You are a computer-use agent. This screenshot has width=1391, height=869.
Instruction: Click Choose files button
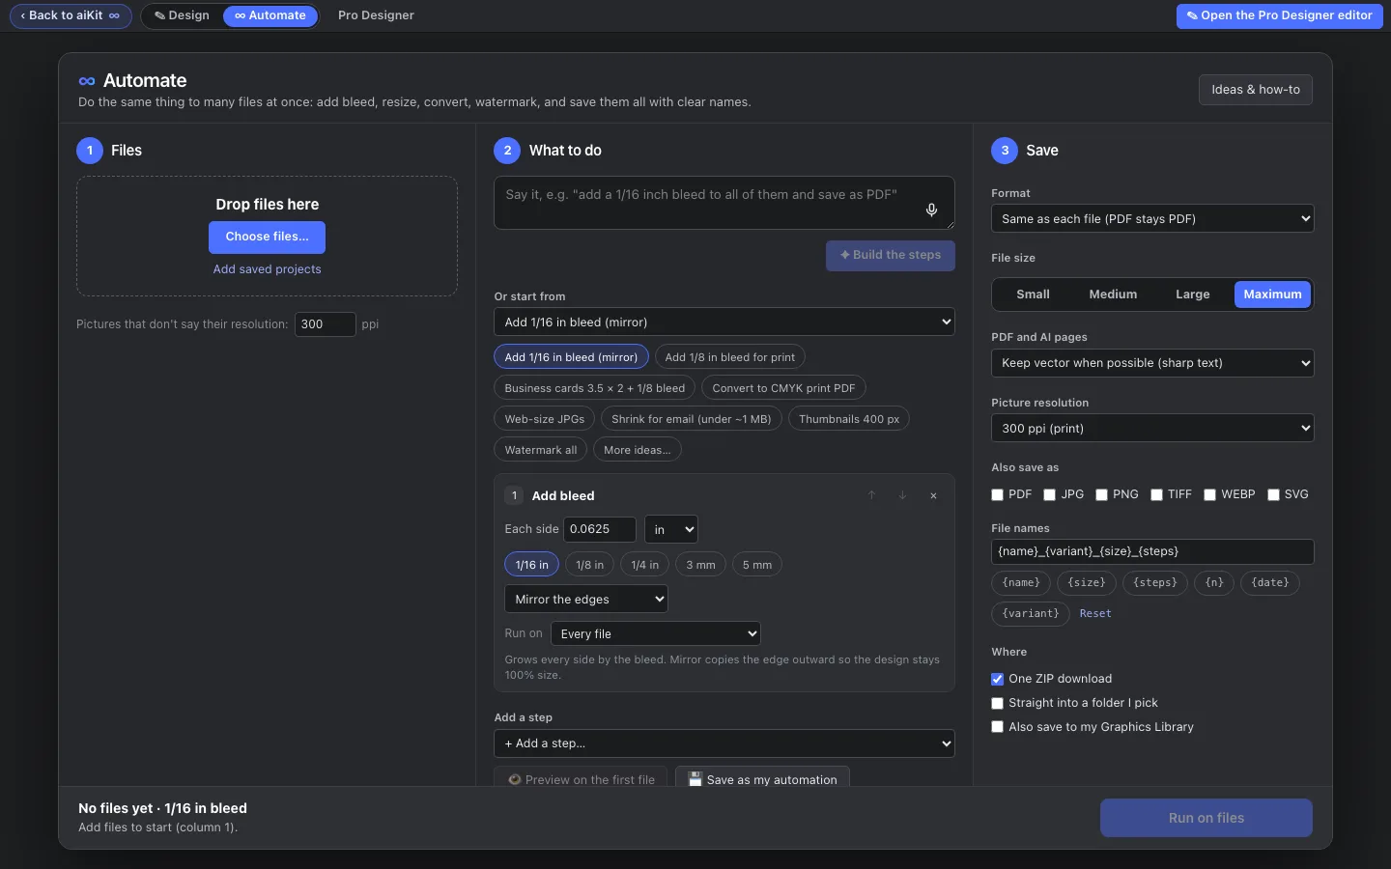pyautogui.click(x=268, y=237)
